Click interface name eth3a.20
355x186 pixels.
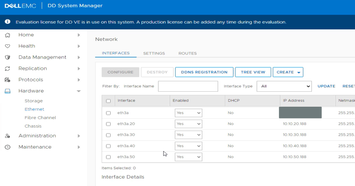126,124
